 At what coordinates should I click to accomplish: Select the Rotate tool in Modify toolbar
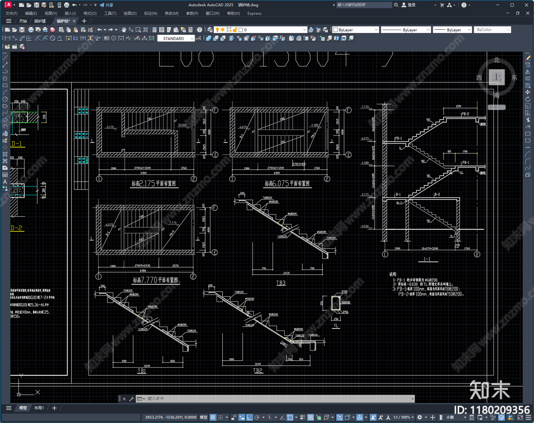528,99
